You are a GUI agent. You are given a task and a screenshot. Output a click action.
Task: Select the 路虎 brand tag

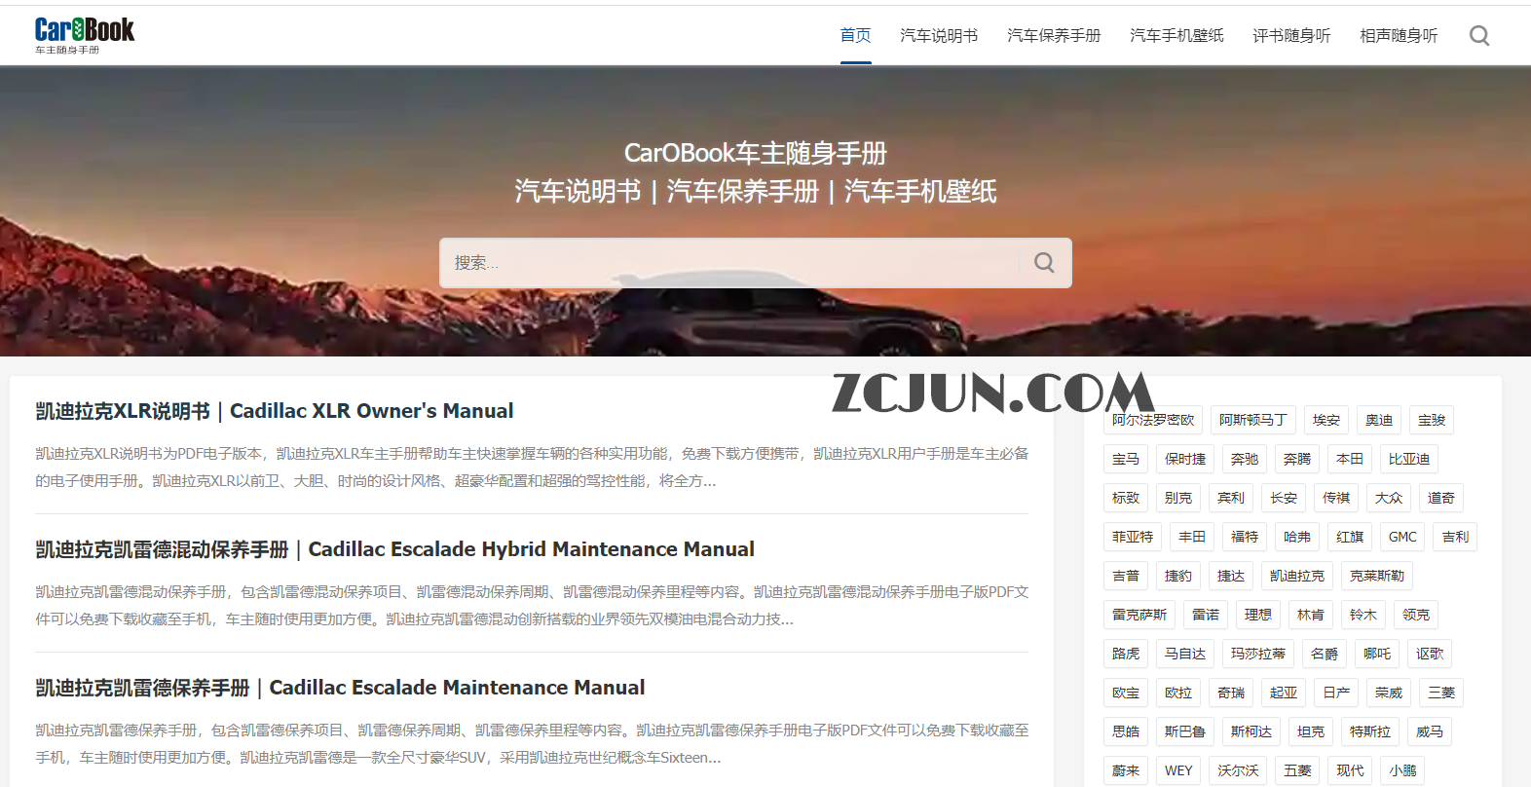click(1126, 654)
